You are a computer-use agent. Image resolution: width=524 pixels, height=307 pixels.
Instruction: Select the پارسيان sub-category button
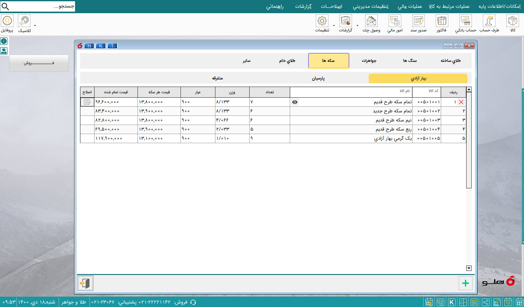coord(318,78)
